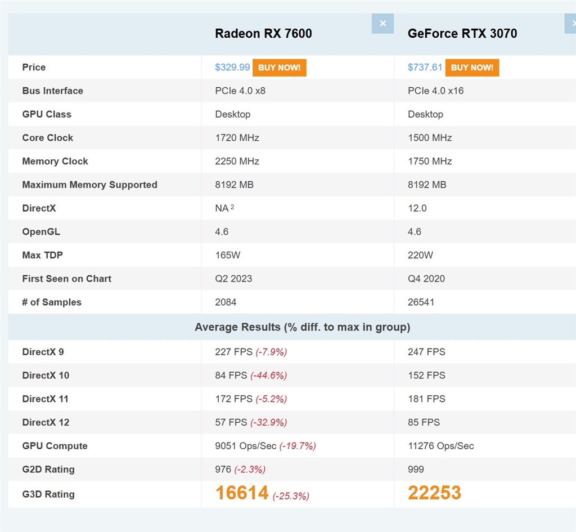Click the Core Clock row label

48,138
